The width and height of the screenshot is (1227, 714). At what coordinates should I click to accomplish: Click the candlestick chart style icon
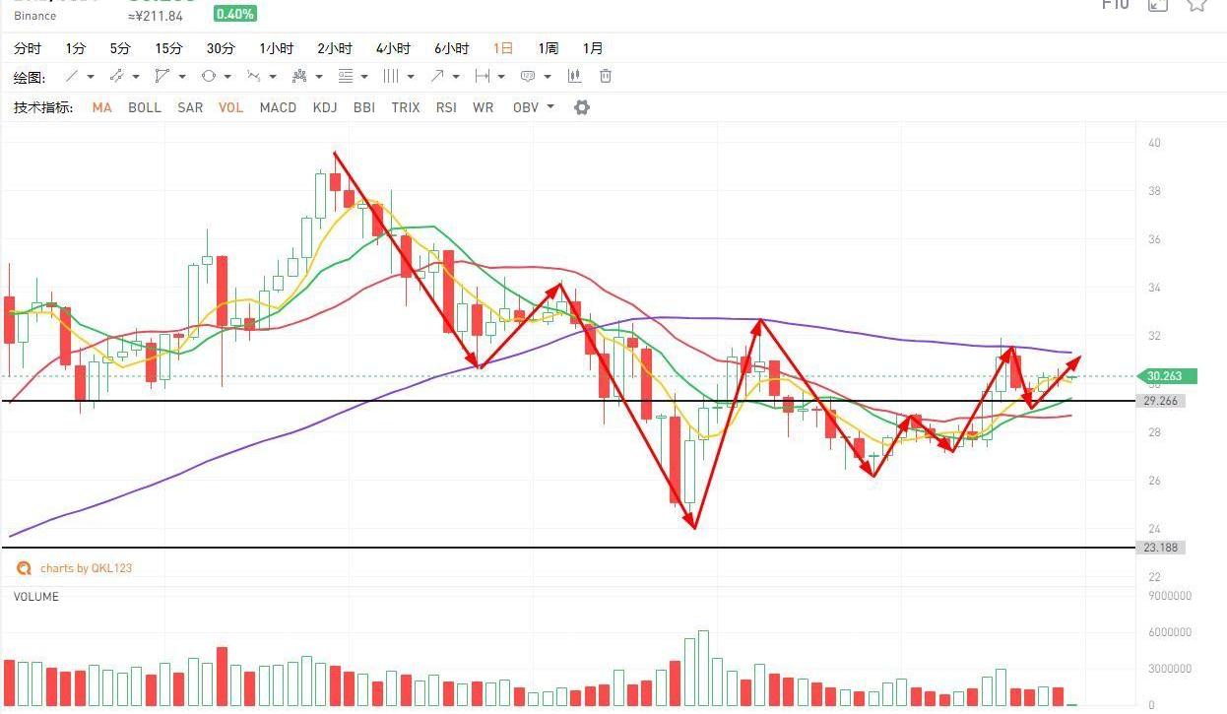click(x=574, y=77)
